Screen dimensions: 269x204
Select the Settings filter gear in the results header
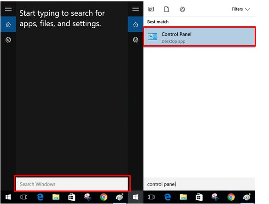182,9
